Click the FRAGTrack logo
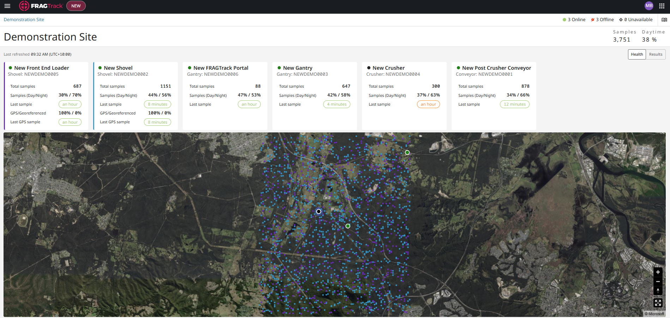The height and width of the screenshot is (318, 670). (x=41, y=6)
